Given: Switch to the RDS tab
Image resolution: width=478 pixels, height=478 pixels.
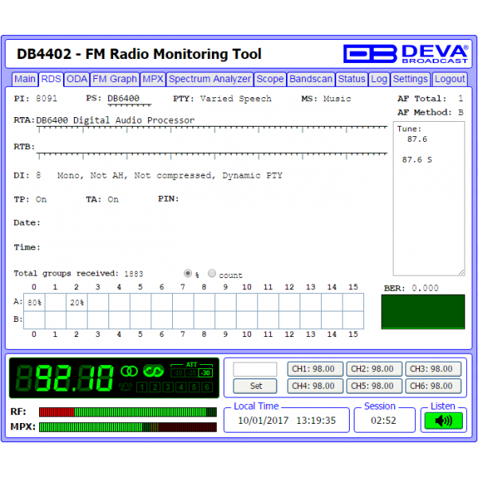Looking at the screenshot, I should coord(51,79).
